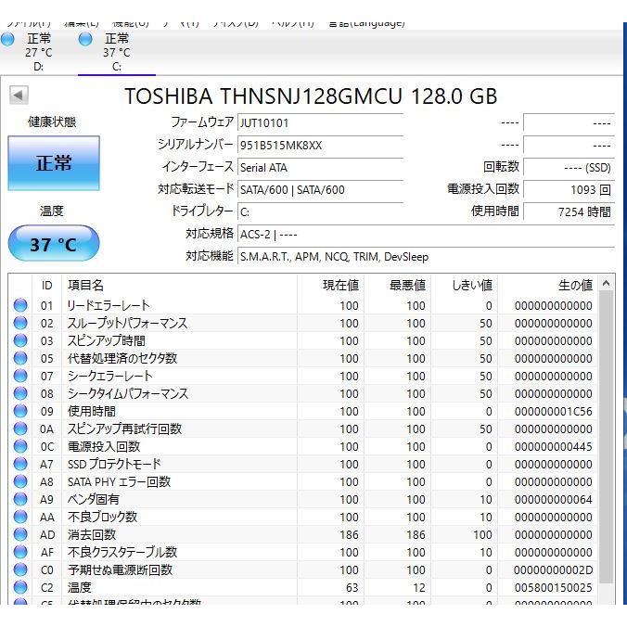The width and height of the screenshot is (627, 627).
Task: Select the スピンアップ時間 attribute name
Action: click(107, 340)
